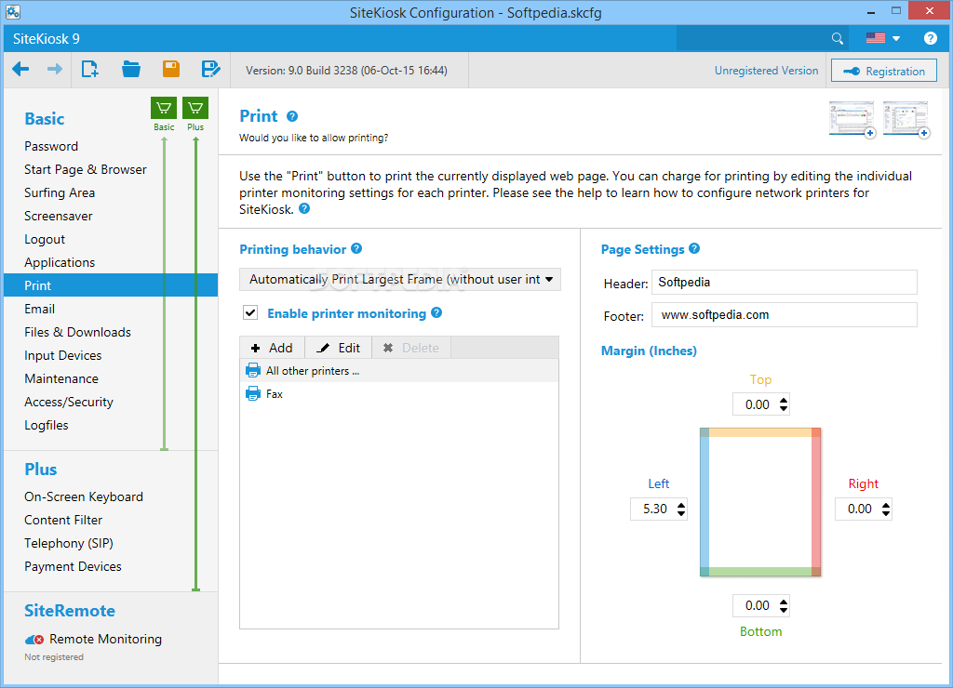Click the Remote Monitoring cloud icon
This screenshot has height=688, width=953.
[x=34, y=640]
